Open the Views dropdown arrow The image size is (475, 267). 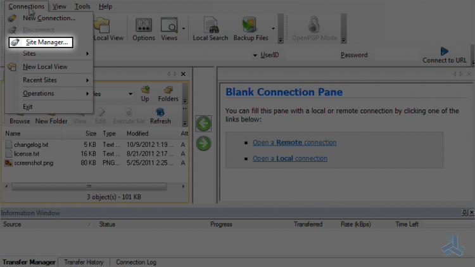tap(183, 28)
